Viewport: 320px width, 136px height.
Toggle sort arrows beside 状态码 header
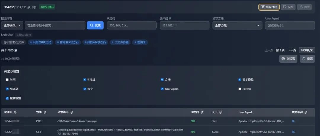(202, 112)
